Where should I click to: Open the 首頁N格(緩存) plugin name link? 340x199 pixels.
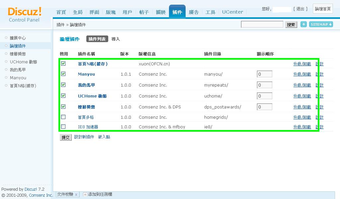click(93, 64)
